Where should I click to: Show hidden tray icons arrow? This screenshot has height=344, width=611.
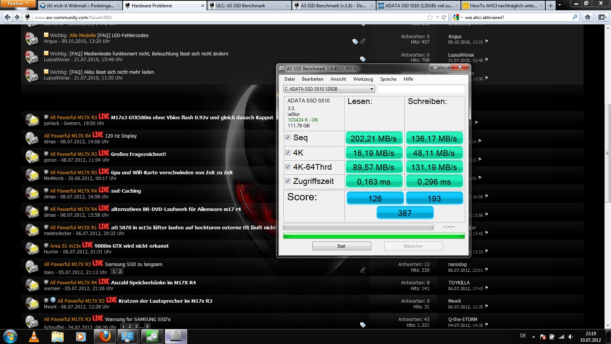coord(533,337)
